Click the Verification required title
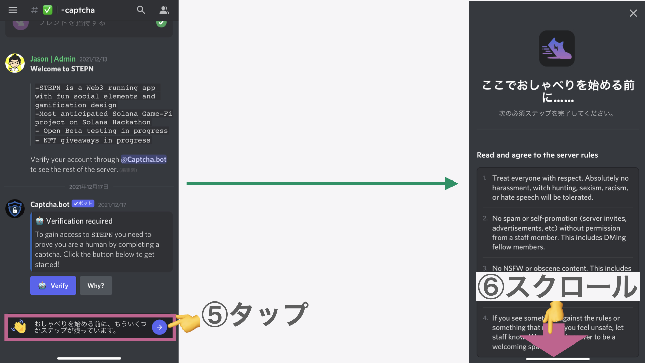 click(79, 221)
